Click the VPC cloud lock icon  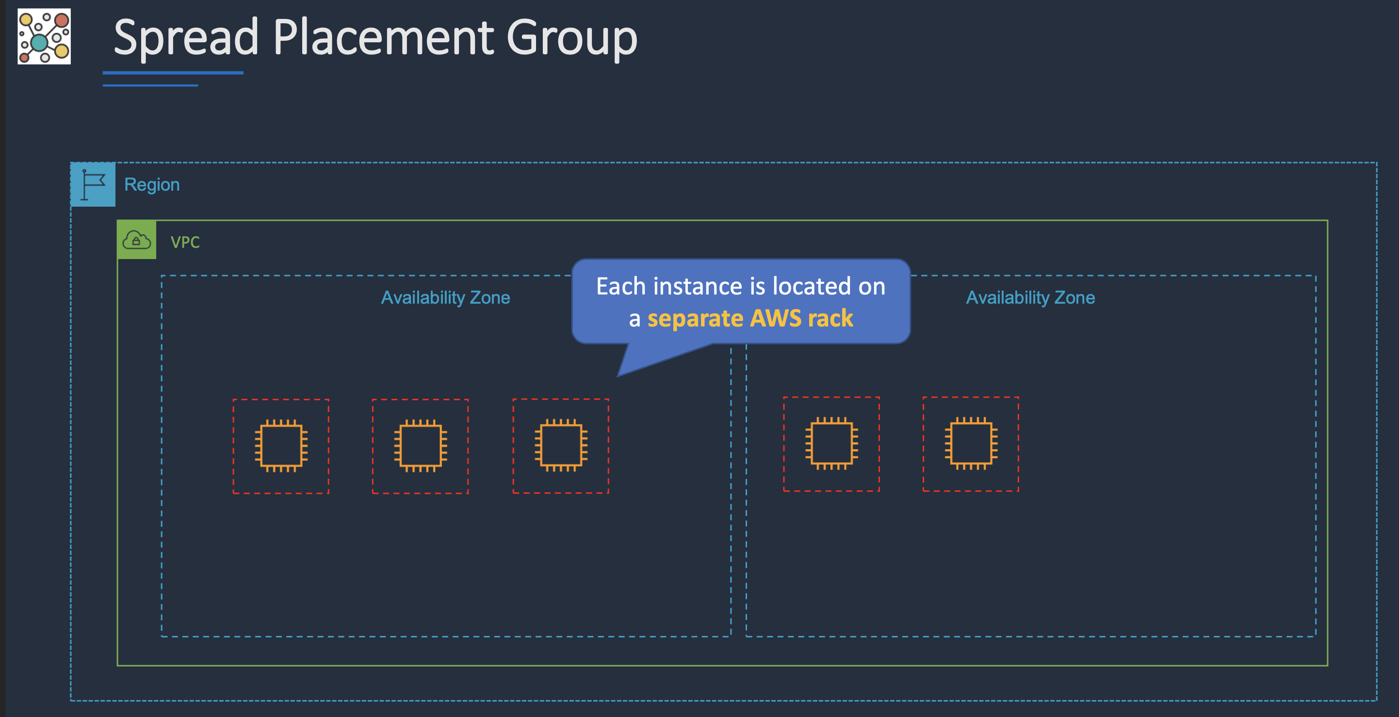pyautogui.click(x=136, y=240)
